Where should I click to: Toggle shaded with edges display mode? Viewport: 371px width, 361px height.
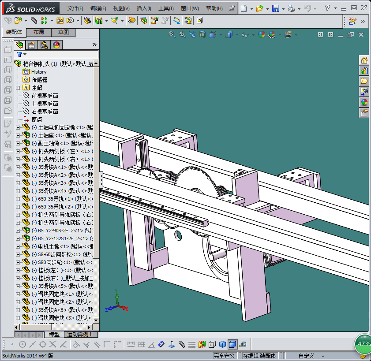232,344
